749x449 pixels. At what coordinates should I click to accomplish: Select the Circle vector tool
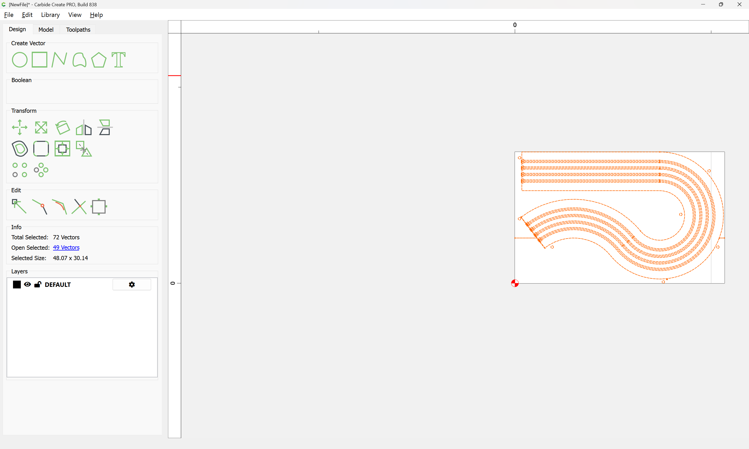click(x=20, y=60)
